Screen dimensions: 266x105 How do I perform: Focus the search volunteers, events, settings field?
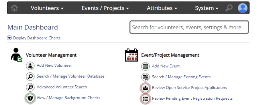click(189, 27)
